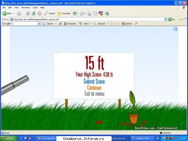Toggle game quality Q icon
This screenshot has width=188, height=141.
[176, 29]
